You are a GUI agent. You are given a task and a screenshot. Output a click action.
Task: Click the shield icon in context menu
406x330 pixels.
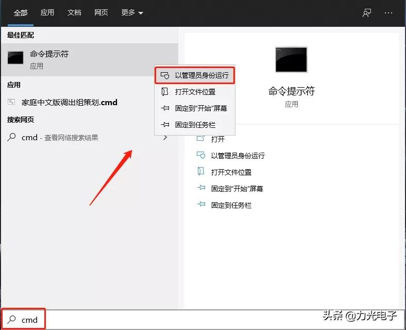(x=165, y=75)
